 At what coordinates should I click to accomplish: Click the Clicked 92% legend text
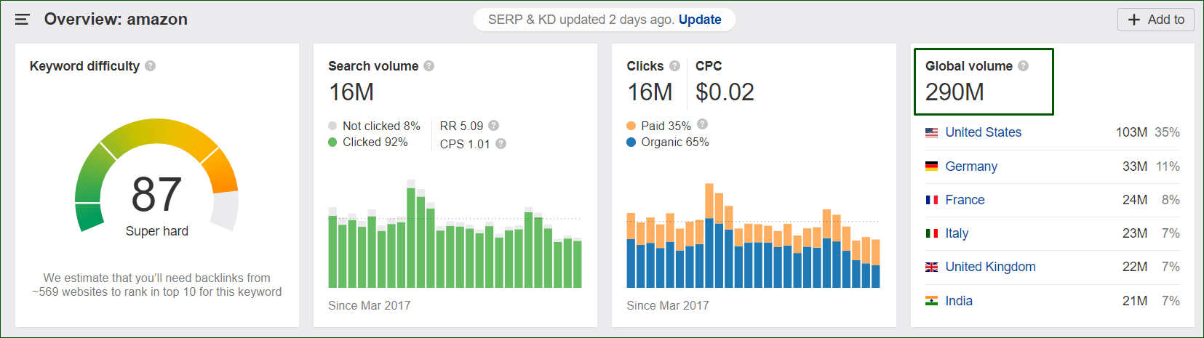[375, 142]
